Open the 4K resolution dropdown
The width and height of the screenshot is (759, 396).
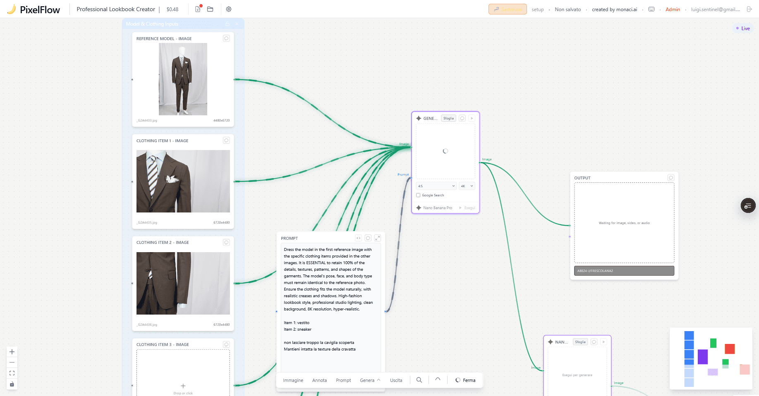(x=467, y=186)
